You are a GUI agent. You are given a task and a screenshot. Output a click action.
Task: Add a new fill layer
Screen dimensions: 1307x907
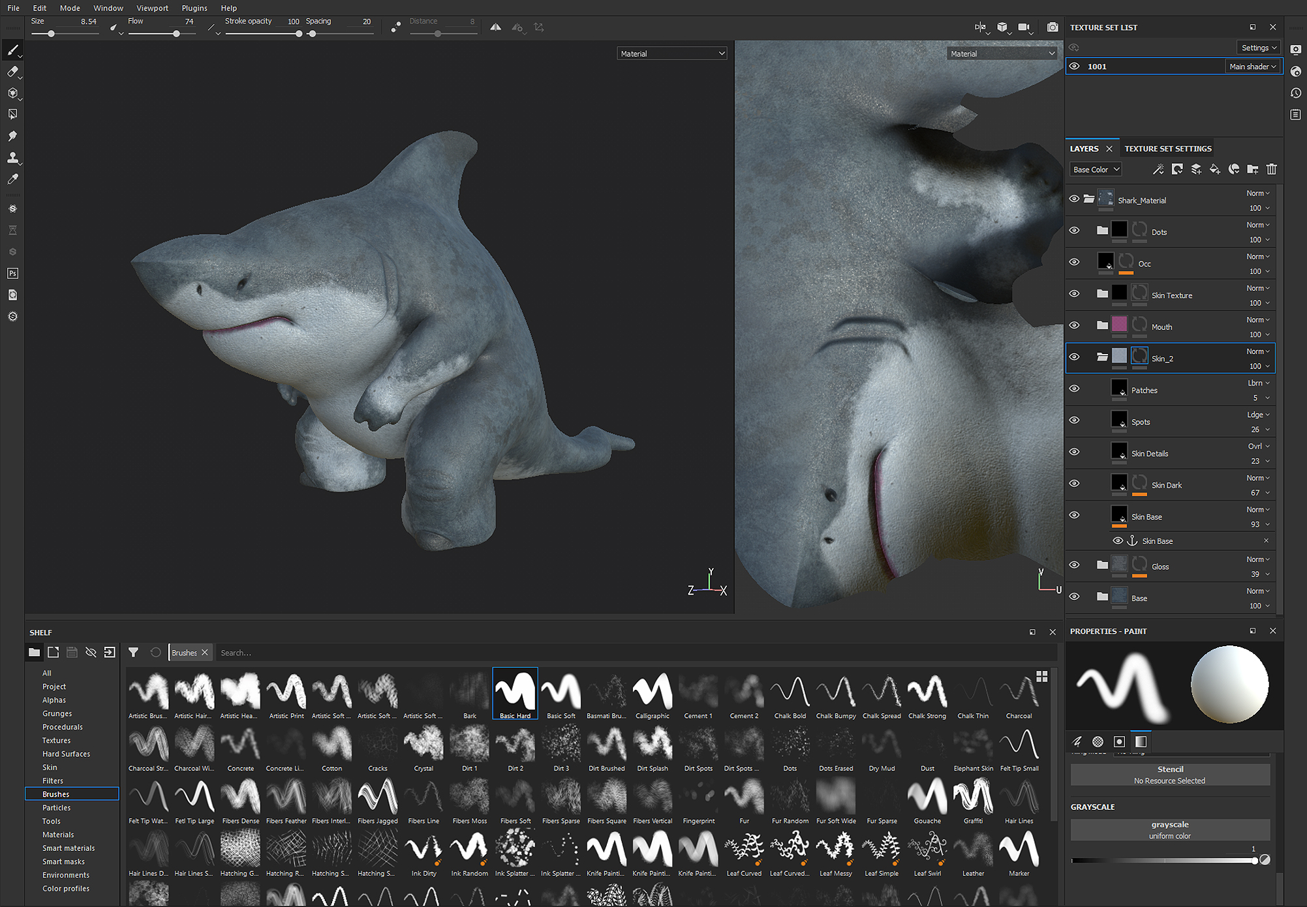coord(1215,169)
